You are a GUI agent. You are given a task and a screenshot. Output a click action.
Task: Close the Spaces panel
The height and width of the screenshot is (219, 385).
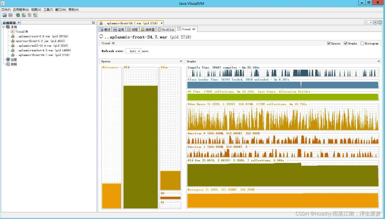tap(181, 61)
